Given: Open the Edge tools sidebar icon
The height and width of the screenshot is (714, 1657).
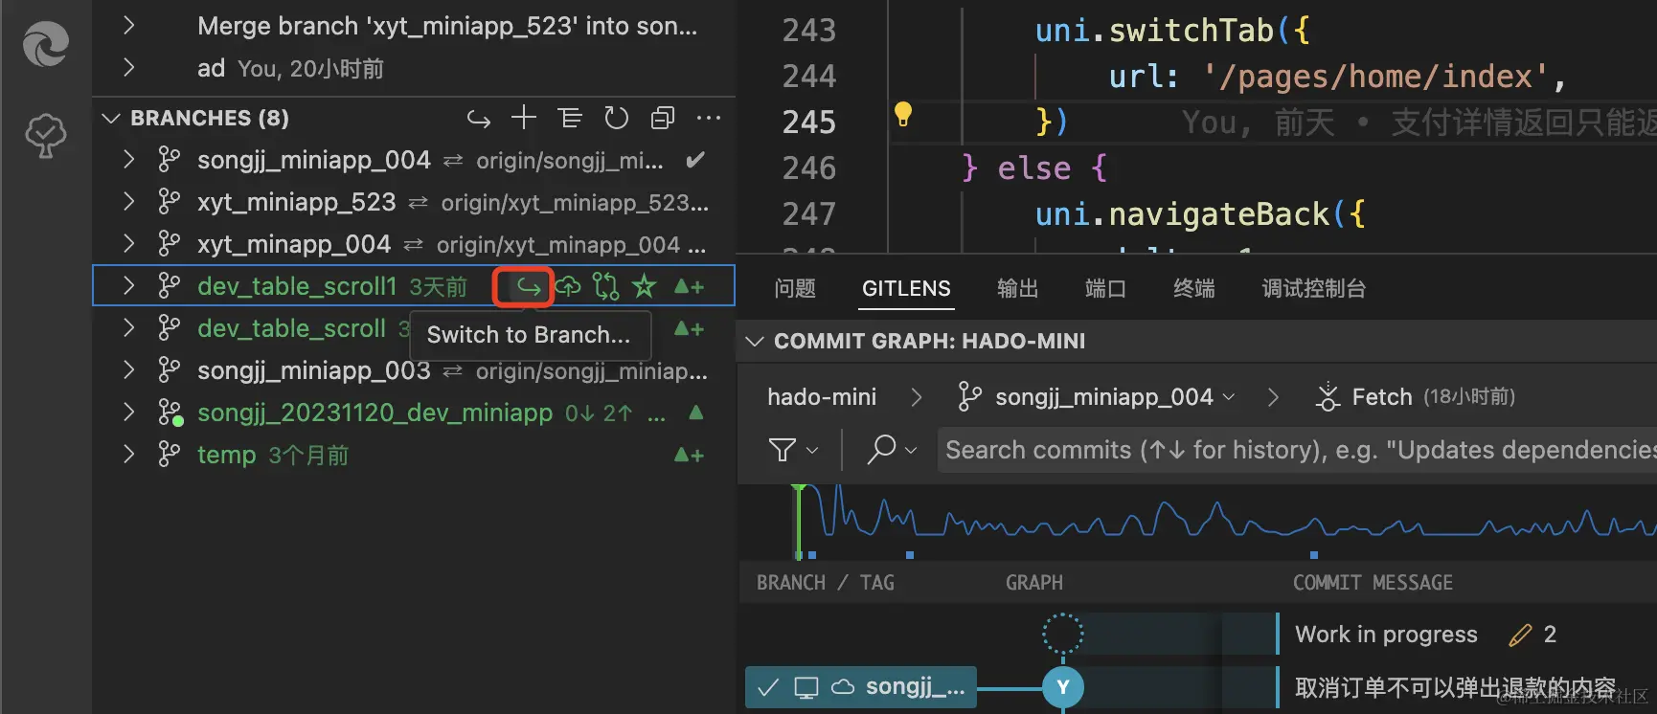Looking at the screenshot, I should pos(46,44).
